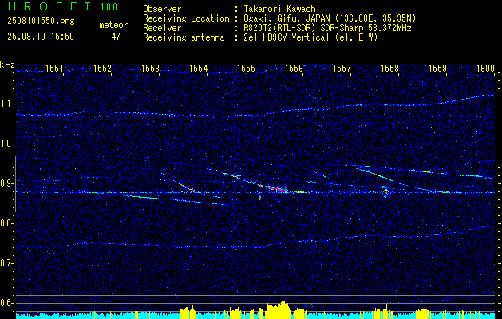This screenshot has width=502, height=319.
Task: Click the bright red meteor echo before 1556
Action: click(277, 189)
